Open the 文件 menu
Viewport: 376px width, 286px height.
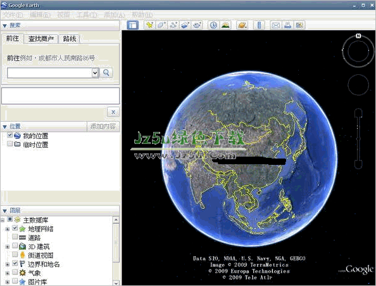(x=13, y=15)
